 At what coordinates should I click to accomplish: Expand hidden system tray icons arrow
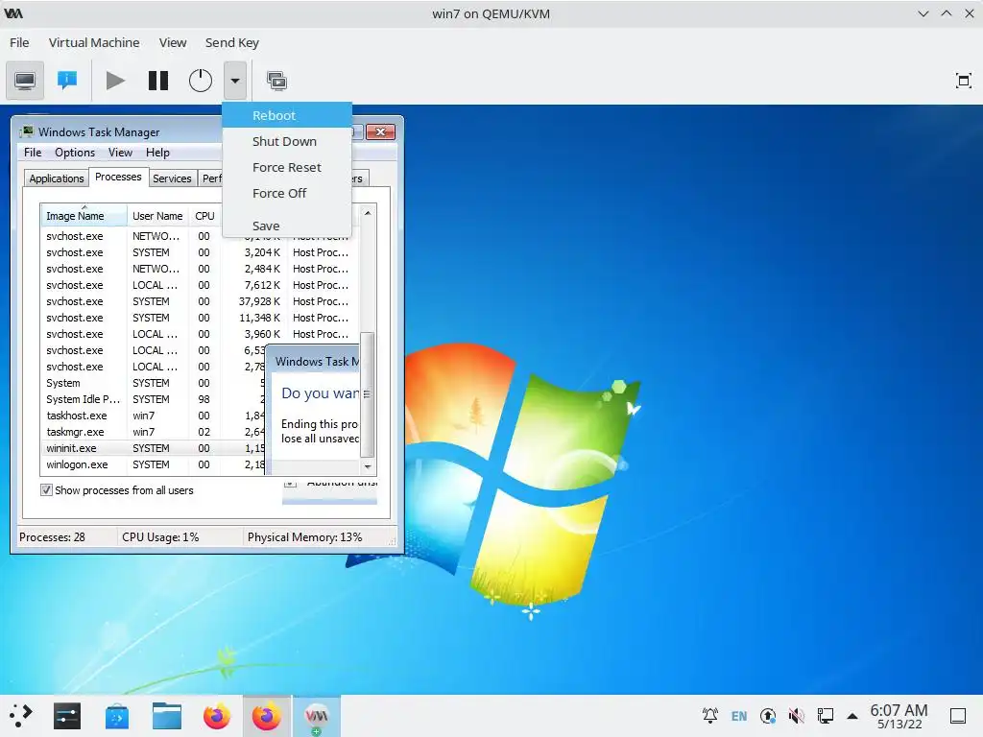[x=852, y=716]
